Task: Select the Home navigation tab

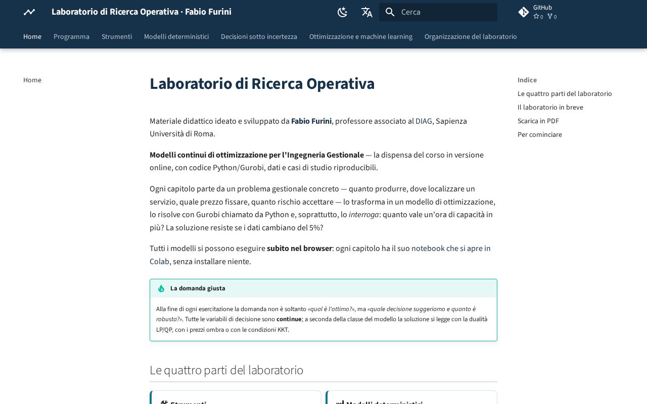Action: (32, 36)
